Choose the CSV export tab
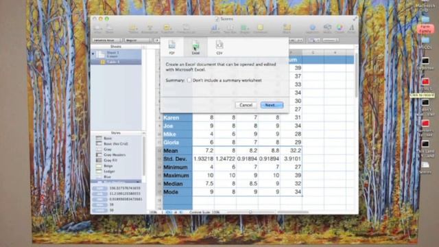439x247 pixels. (219, 47)
